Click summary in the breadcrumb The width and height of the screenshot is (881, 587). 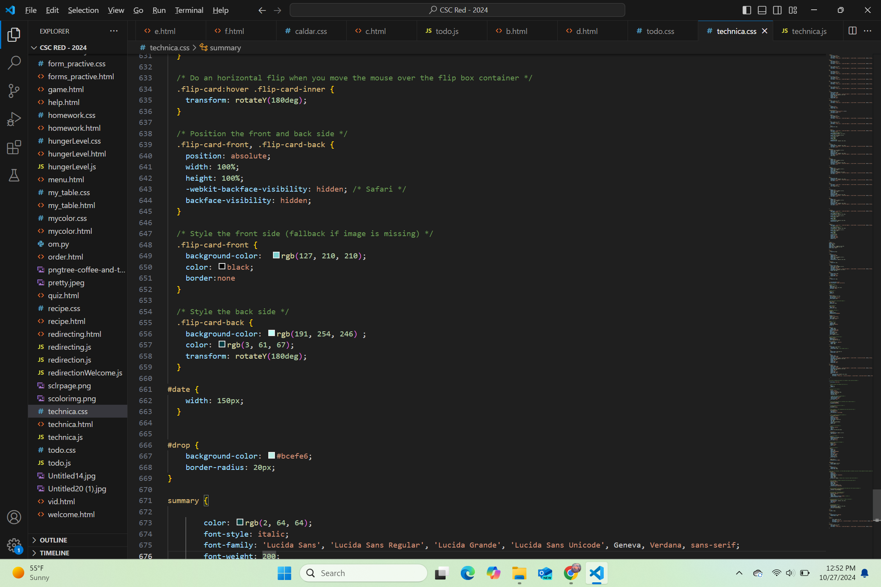(x=225, y=48)
